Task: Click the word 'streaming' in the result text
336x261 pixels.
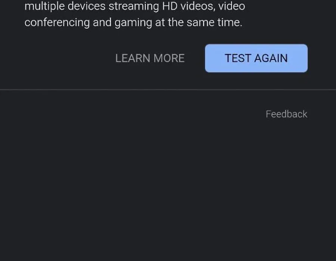Action: pyautogui.click(x=134, y=6)
